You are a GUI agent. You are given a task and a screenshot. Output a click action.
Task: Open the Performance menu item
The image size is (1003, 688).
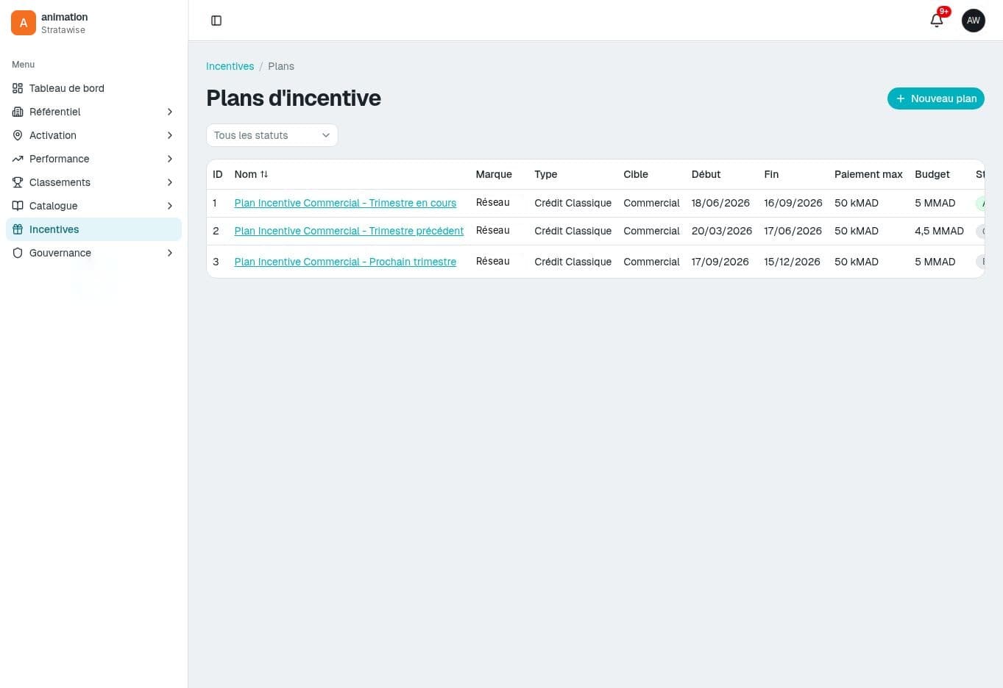94,159
